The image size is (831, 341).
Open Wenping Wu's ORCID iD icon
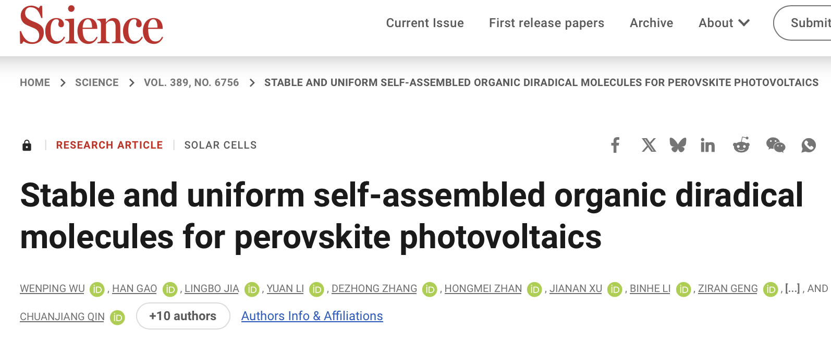pos(97,289)
